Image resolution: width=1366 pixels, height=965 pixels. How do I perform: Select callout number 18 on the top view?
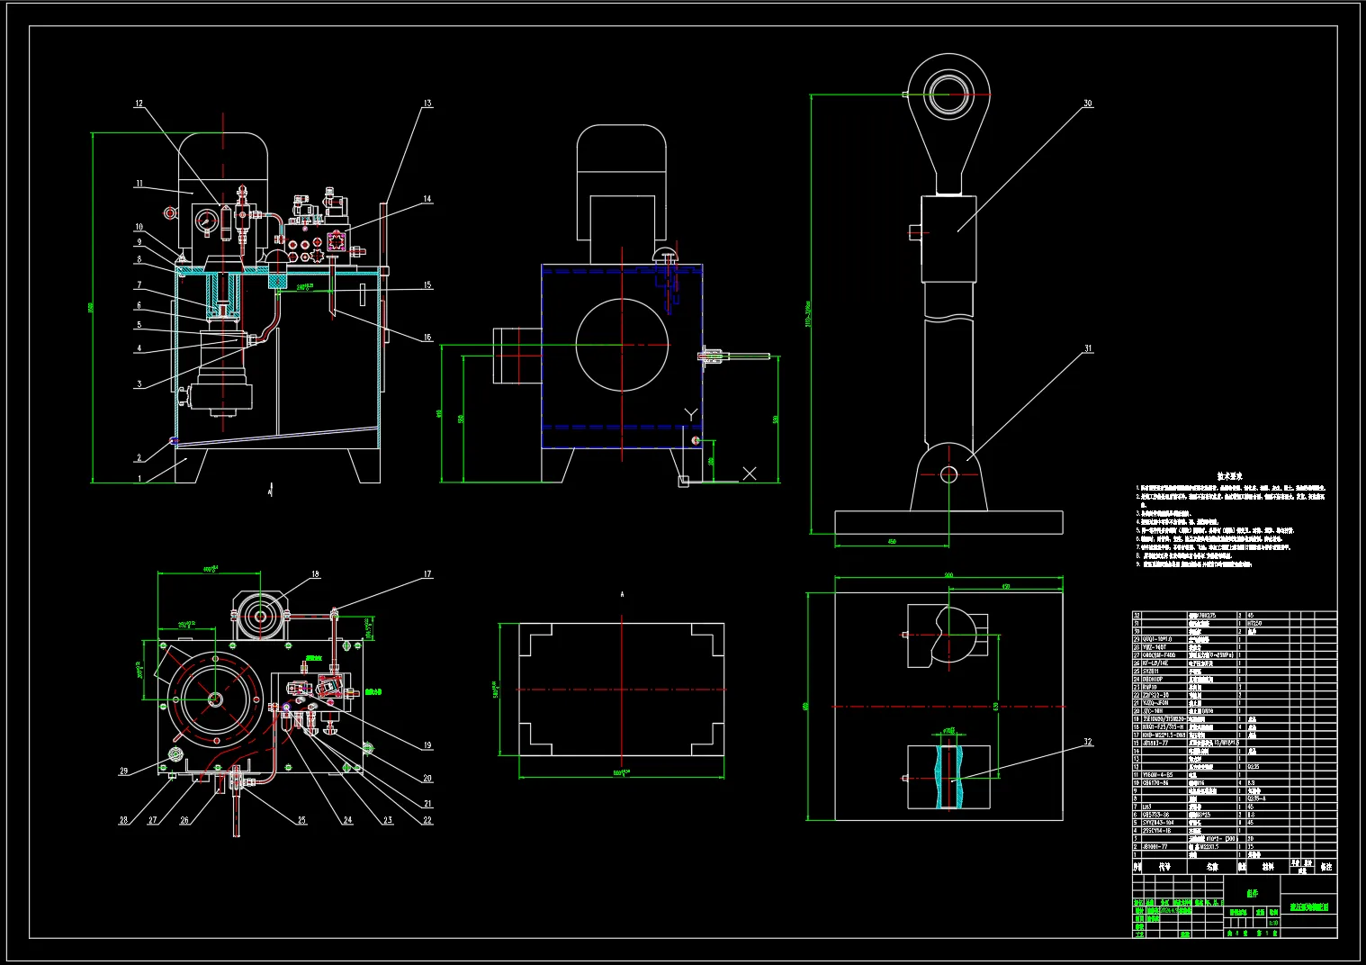[315, 574]
